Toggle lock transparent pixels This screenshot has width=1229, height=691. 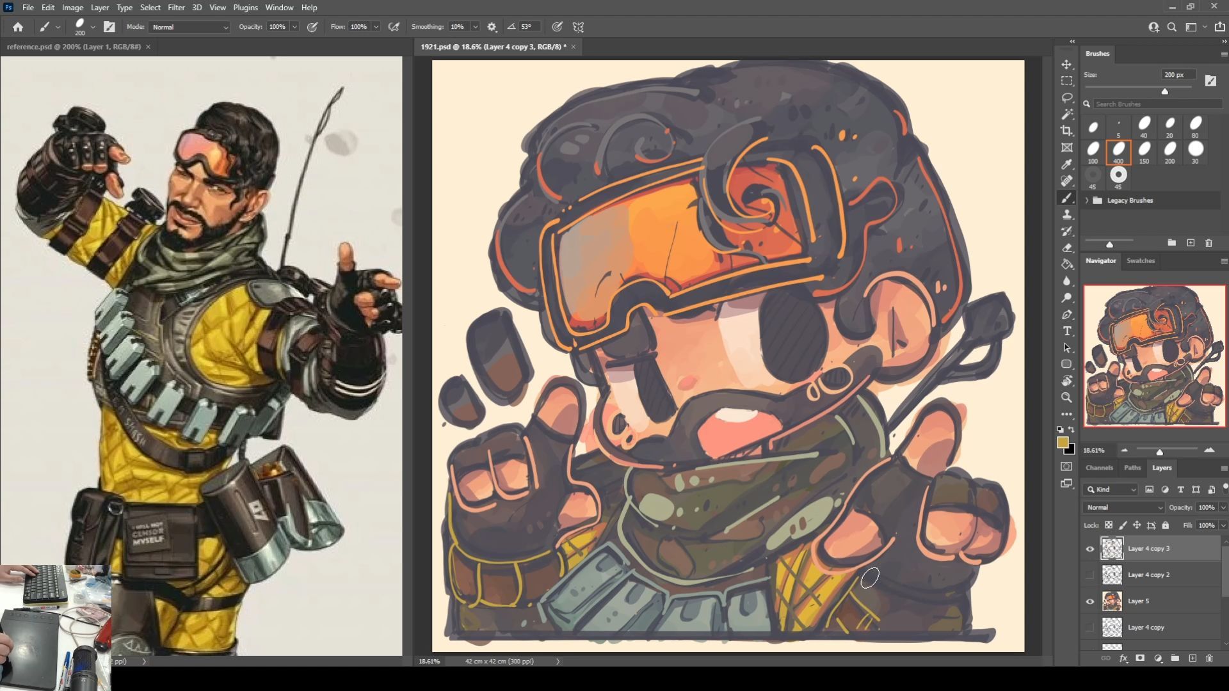(1109, 525)
